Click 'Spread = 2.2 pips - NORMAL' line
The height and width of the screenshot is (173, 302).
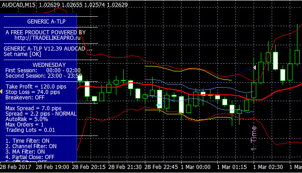(41, 114)
